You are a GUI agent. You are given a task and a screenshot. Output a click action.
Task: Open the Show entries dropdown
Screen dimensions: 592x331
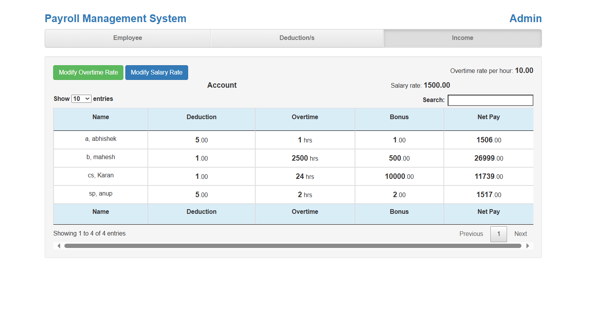81,99
